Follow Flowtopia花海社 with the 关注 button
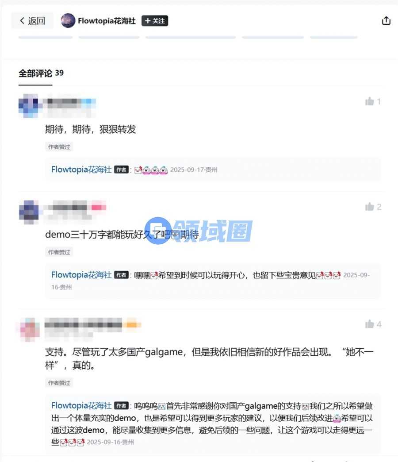Viewport: 398px width, 462px height. coord(155,21)
